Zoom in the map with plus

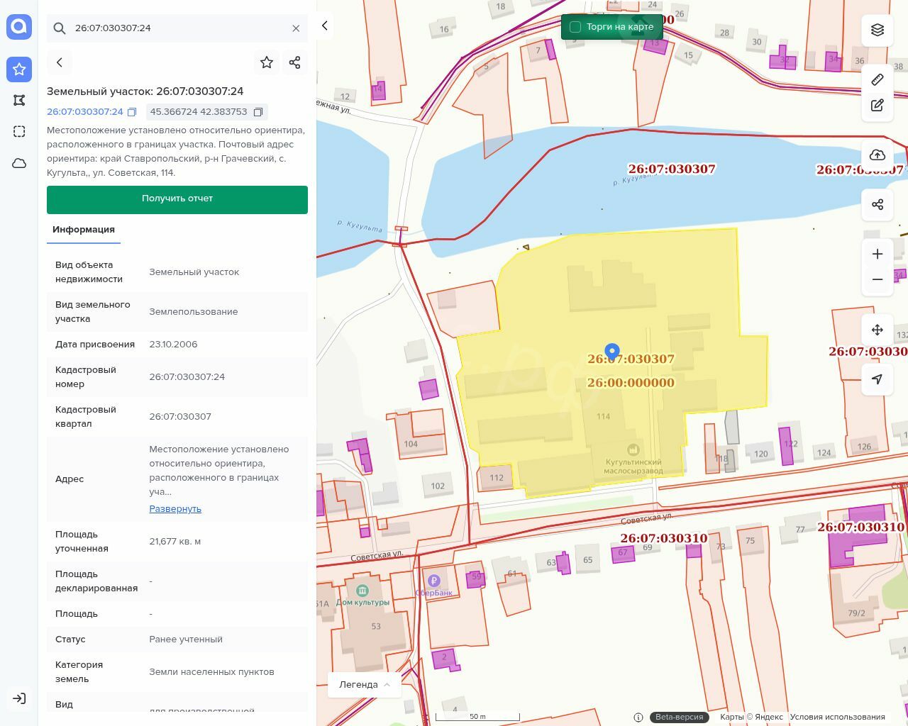click(877, 254)
